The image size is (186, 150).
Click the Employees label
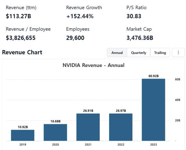coord(78,29)
